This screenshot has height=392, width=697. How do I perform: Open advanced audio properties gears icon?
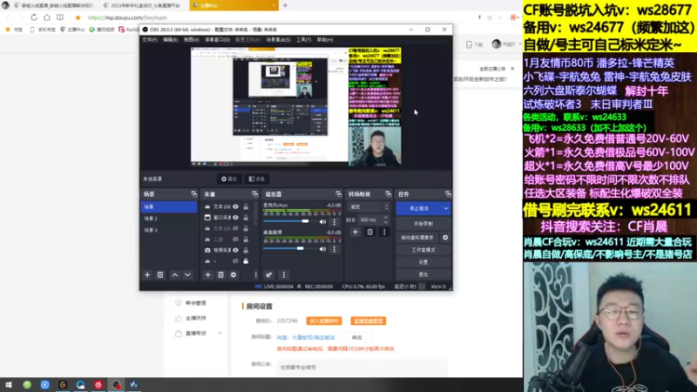tap(269, 274)
